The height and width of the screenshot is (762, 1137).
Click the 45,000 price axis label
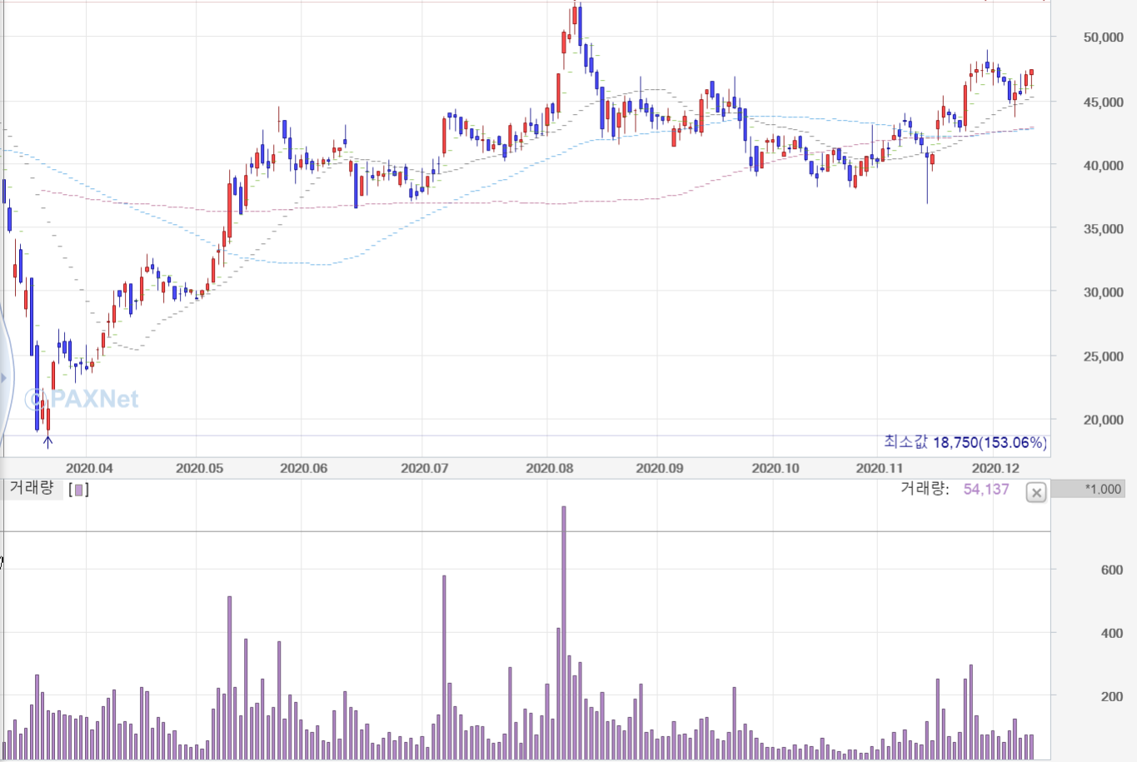tap(1103, 102)
